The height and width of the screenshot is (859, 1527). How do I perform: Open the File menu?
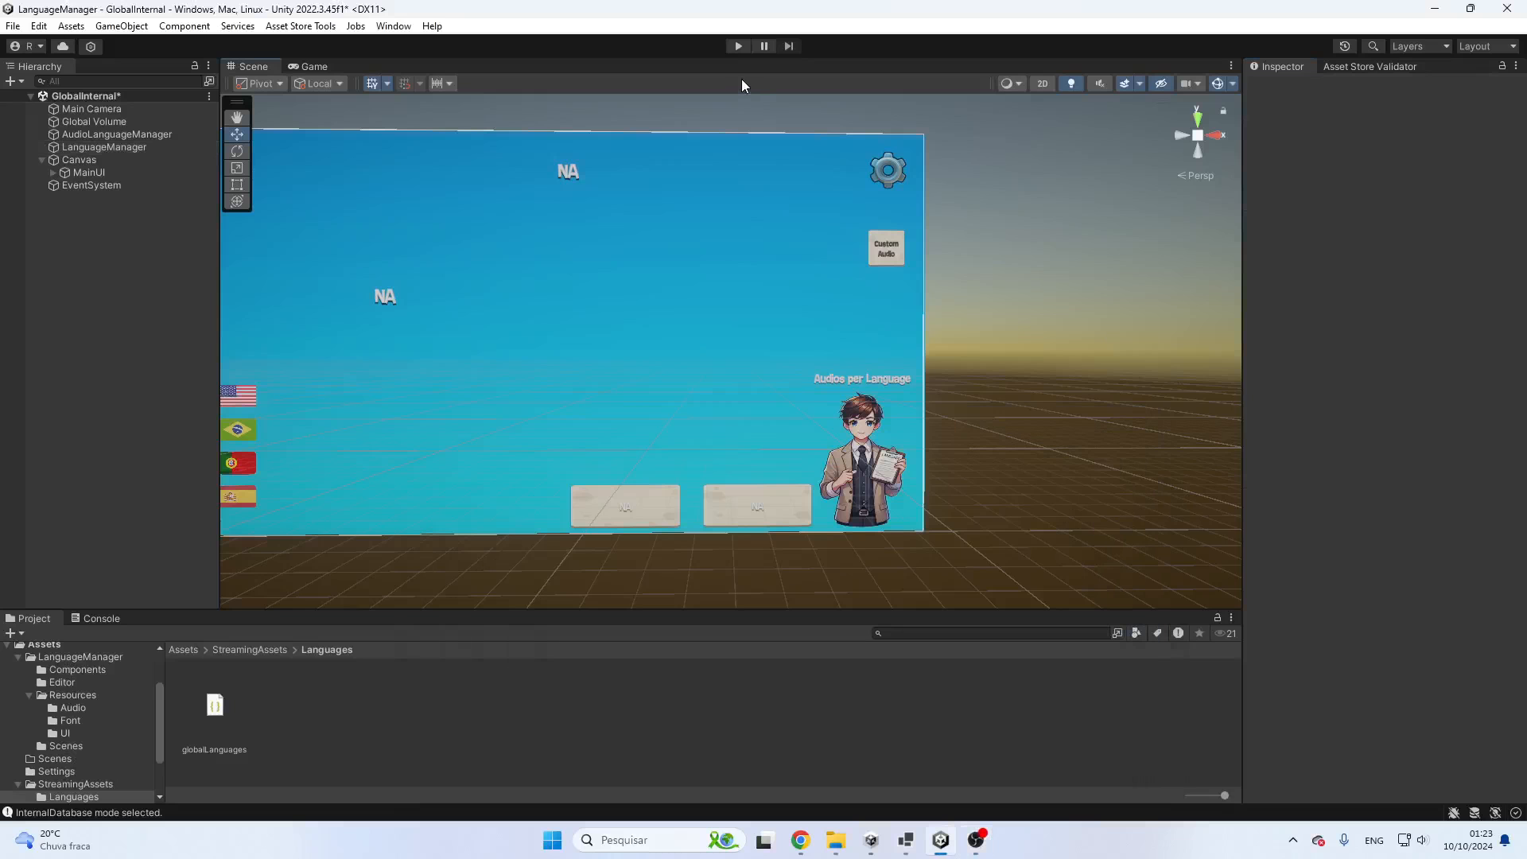13,26
